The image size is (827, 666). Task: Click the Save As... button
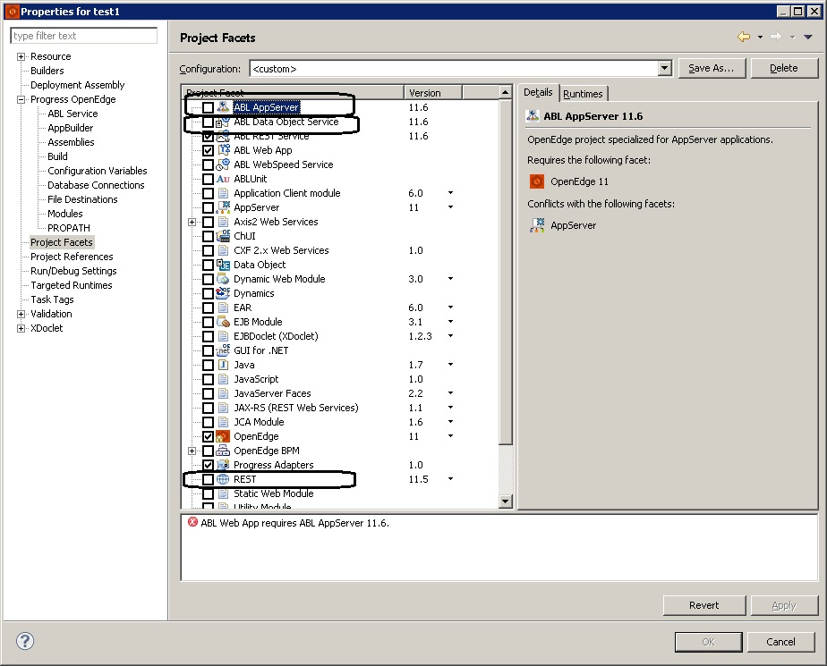click(711, 68)
